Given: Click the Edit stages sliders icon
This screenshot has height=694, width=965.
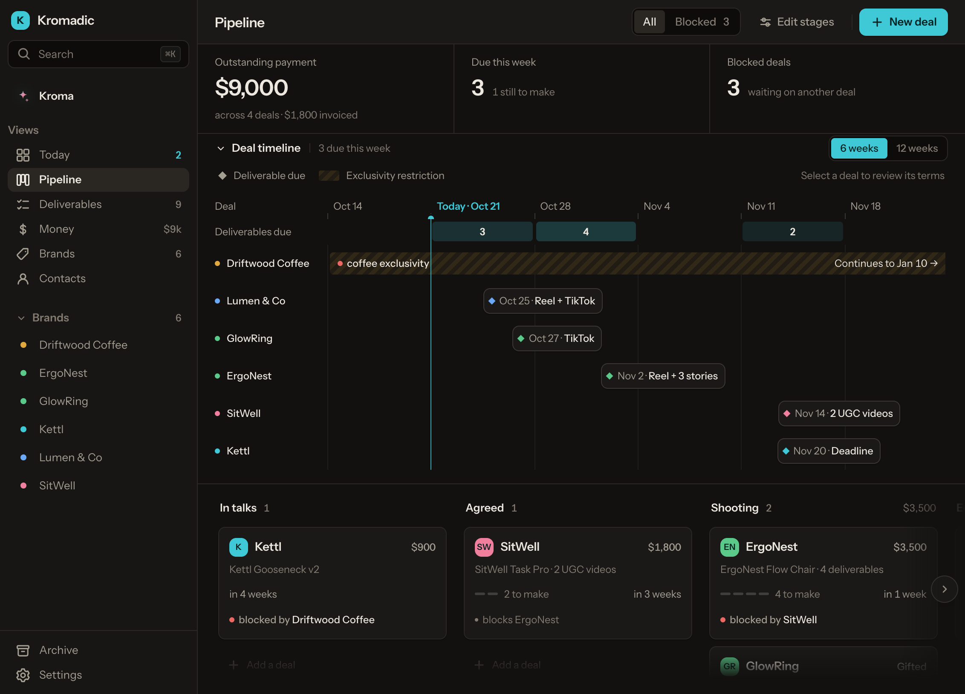Looking at the screenshot, I should click(x=766, y=22).
